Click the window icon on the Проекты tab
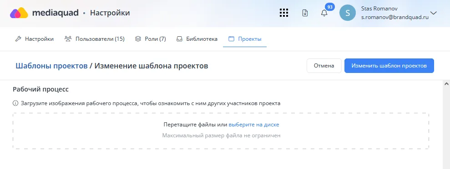This screenshot has height=169, width=450. pyautogui.click(x=231, y=39)
